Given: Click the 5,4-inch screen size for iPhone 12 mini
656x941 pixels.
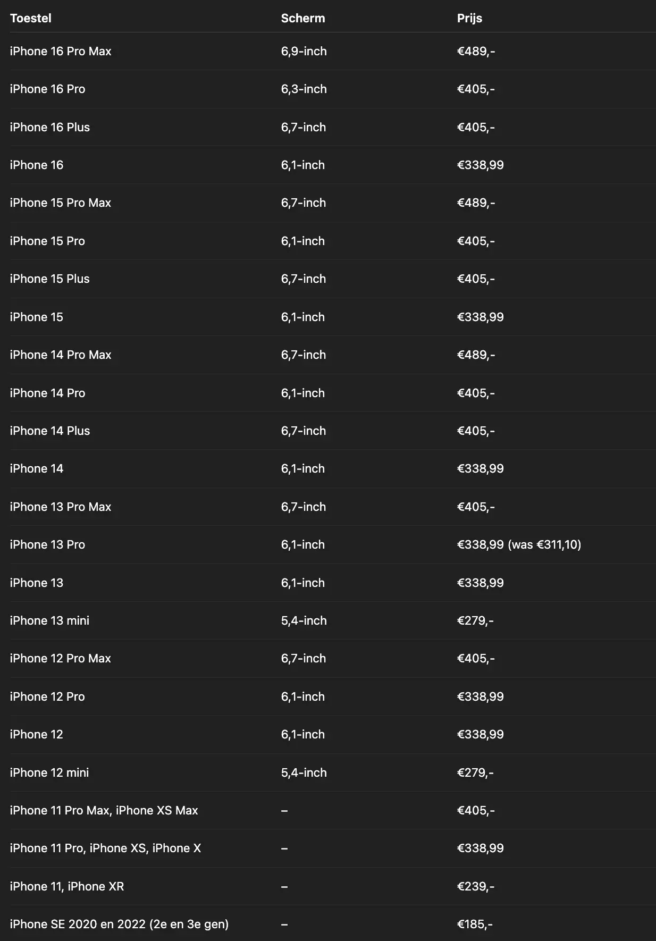Looking at the screenshot, I should pyautogui.click(x=304, y=772).
